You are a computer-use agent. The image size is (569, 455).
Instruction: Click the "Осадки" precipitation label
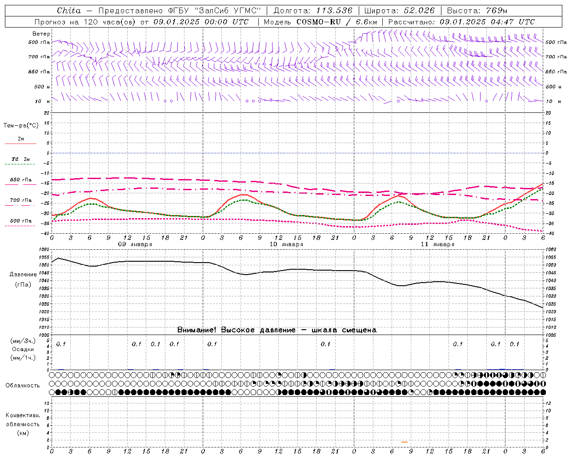[x=22, y=349]
